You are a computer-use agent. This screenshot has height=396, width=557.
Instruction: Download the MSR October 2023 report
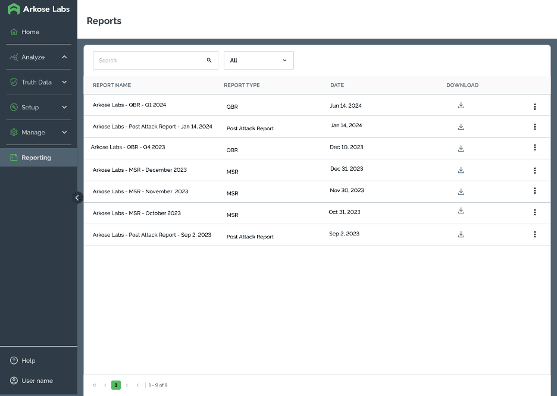(x=461, y=210)
